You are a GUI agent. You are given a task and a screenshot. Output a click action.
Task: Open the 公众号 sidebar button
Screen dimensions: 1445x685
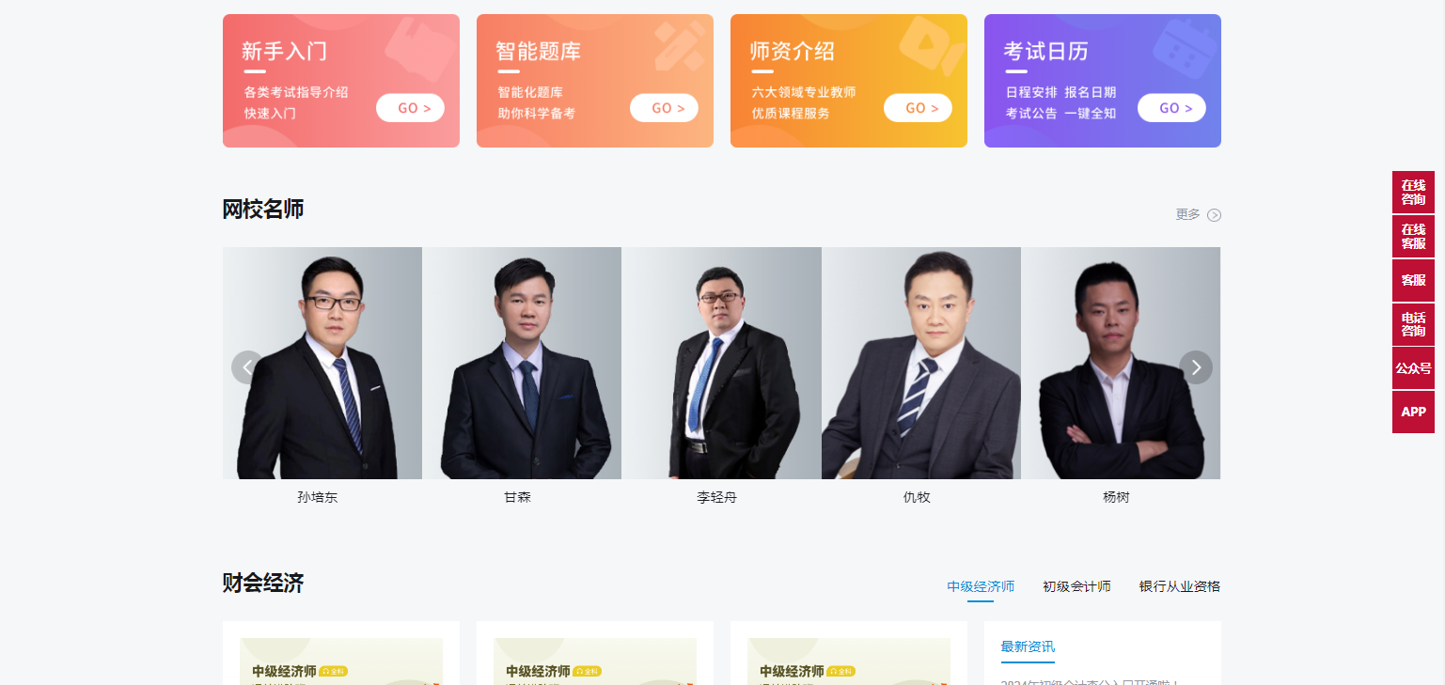coord(1413,368)
